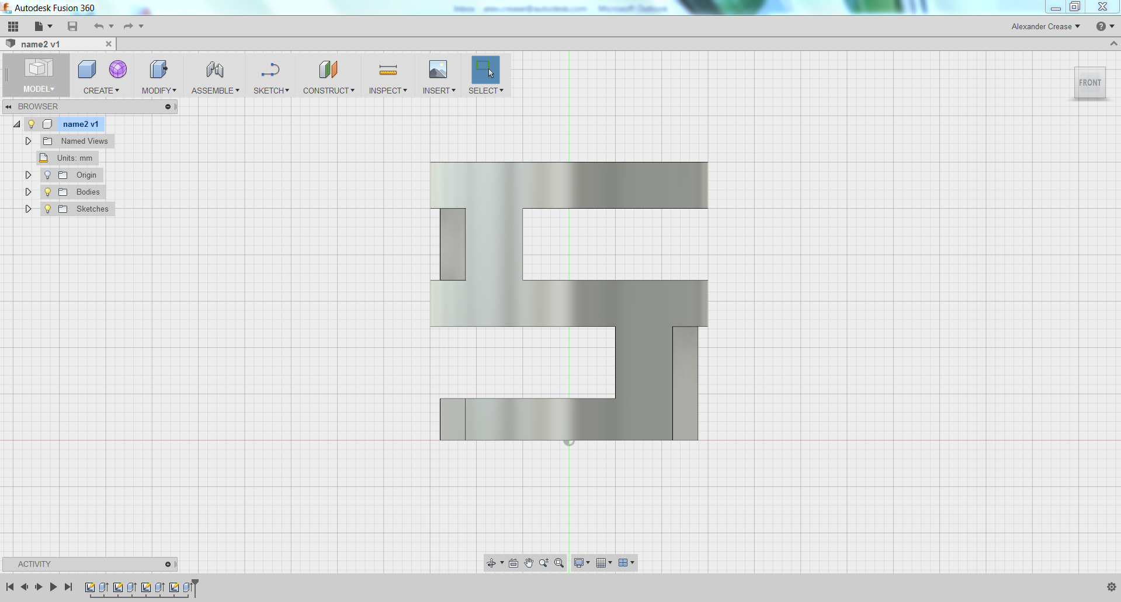Click Play on the timeline controls

coord(53,587)
